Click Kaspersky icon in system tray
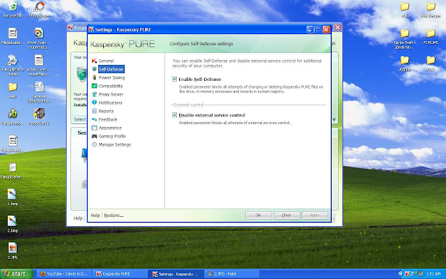 [407, 274]
